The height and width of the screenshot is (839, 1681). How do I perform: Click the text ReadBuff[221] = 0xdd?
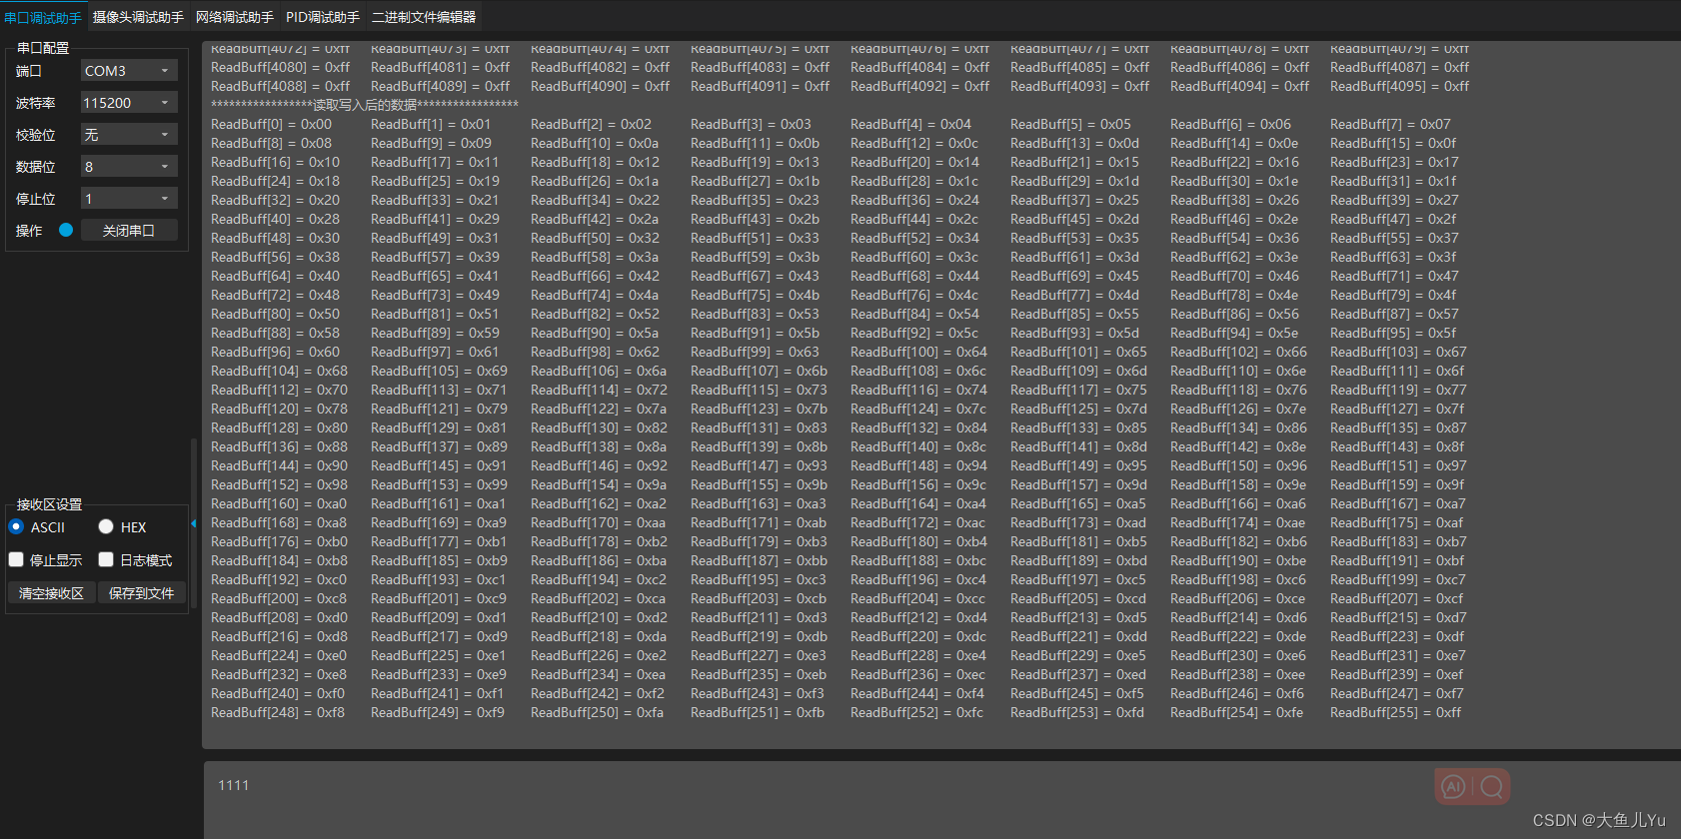click(1078, 636)
